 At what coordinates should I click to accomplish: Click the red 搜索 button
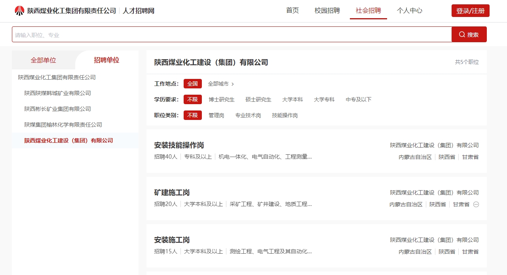coord(469,34)
